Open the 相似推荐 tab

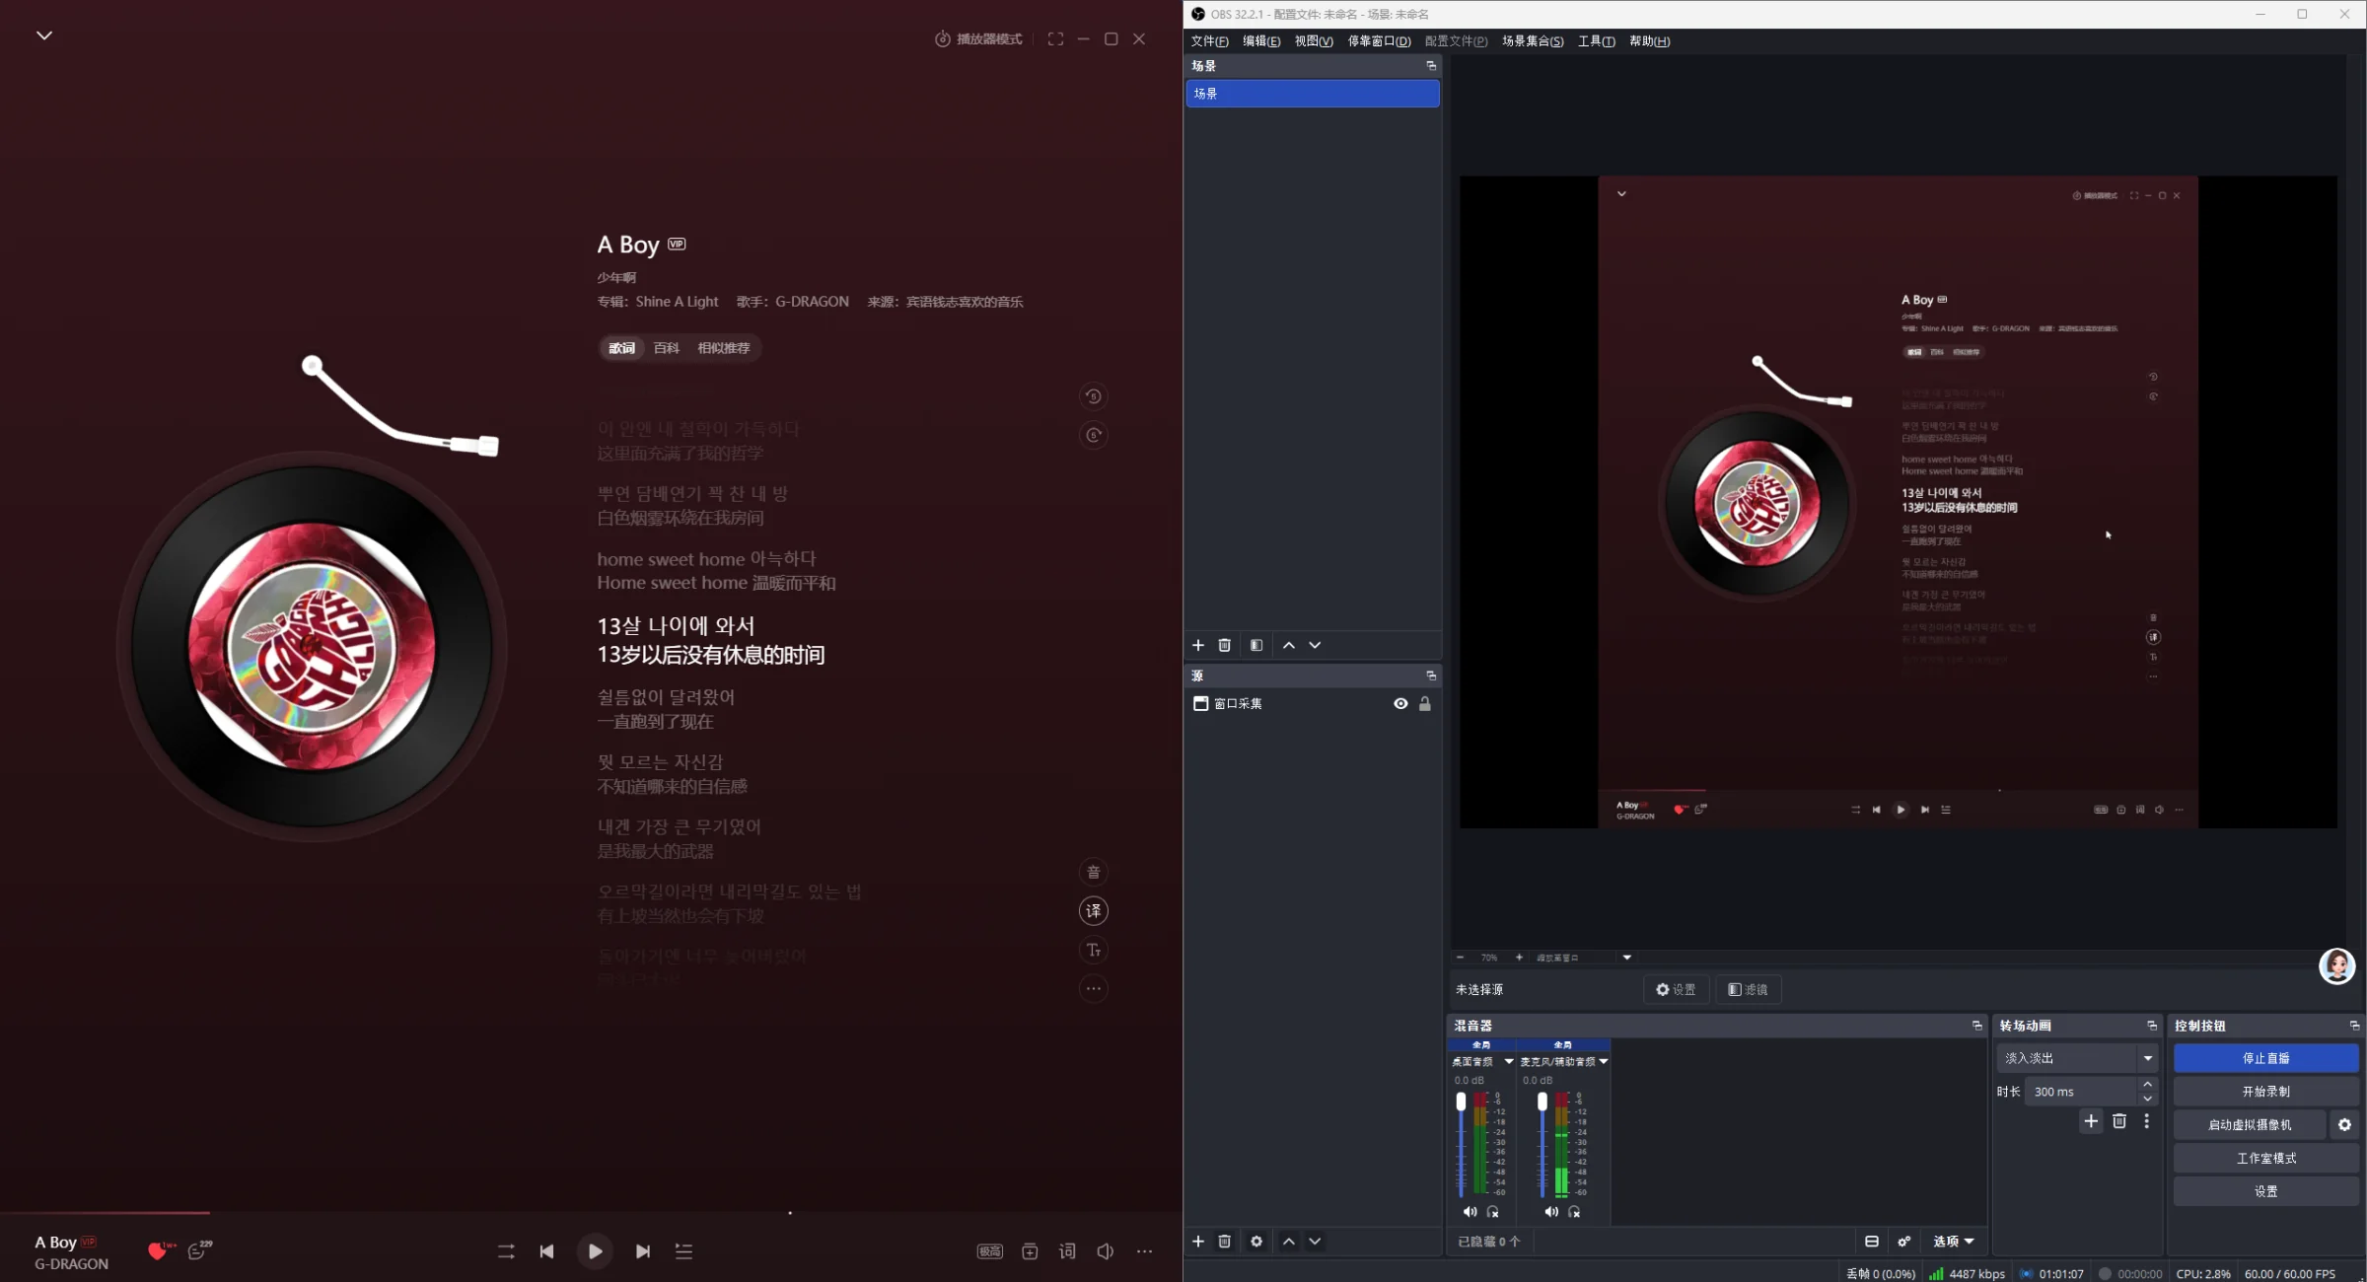[x=724, y=347]
